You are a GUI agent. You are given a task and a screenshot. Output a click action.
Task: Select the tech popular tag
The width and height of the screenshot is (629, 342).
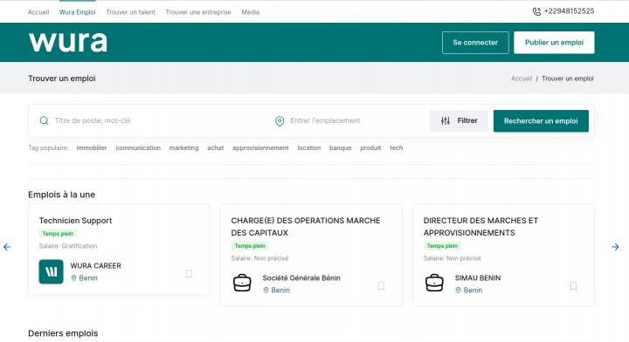click(397, 147)
